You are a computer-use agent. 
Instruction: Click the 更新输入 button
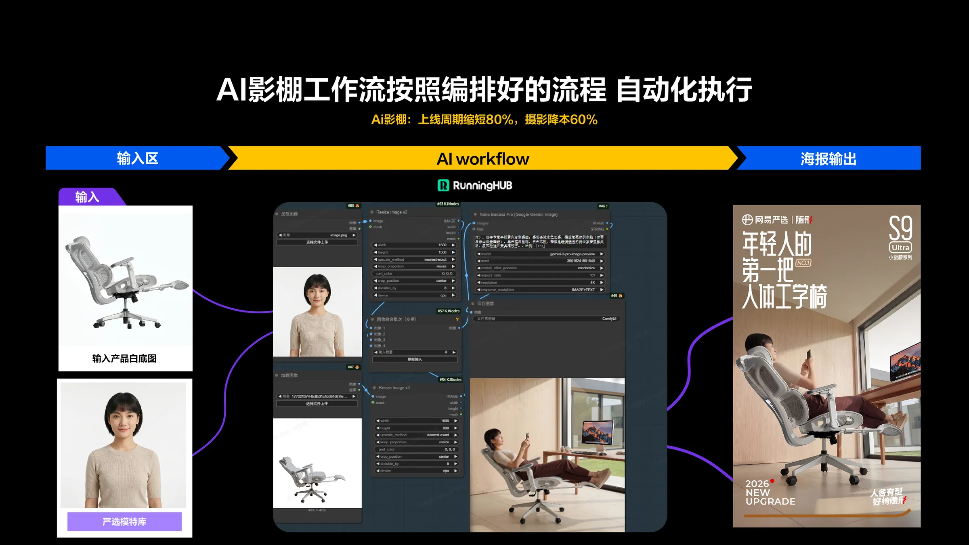click(x=415, y=359)
